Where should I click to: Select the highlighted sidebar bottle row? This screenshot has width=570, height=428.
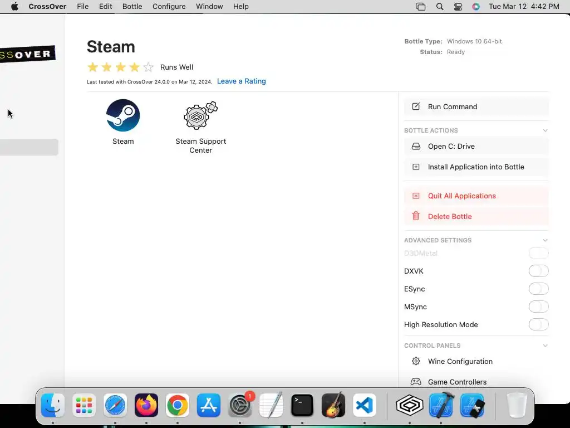pyautogui.click(x=29, y=147)
